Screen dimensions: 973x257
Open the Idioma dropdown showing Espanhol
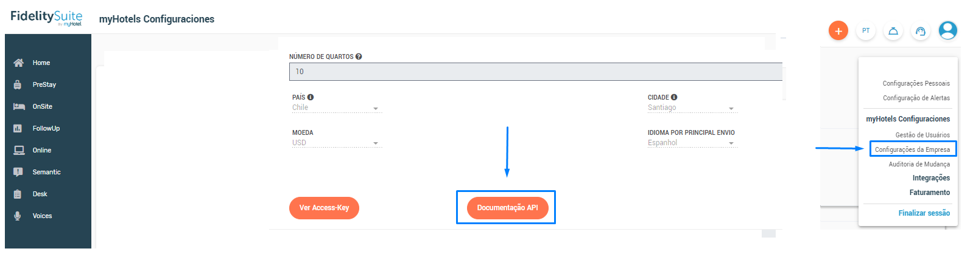tap(692, 143)
